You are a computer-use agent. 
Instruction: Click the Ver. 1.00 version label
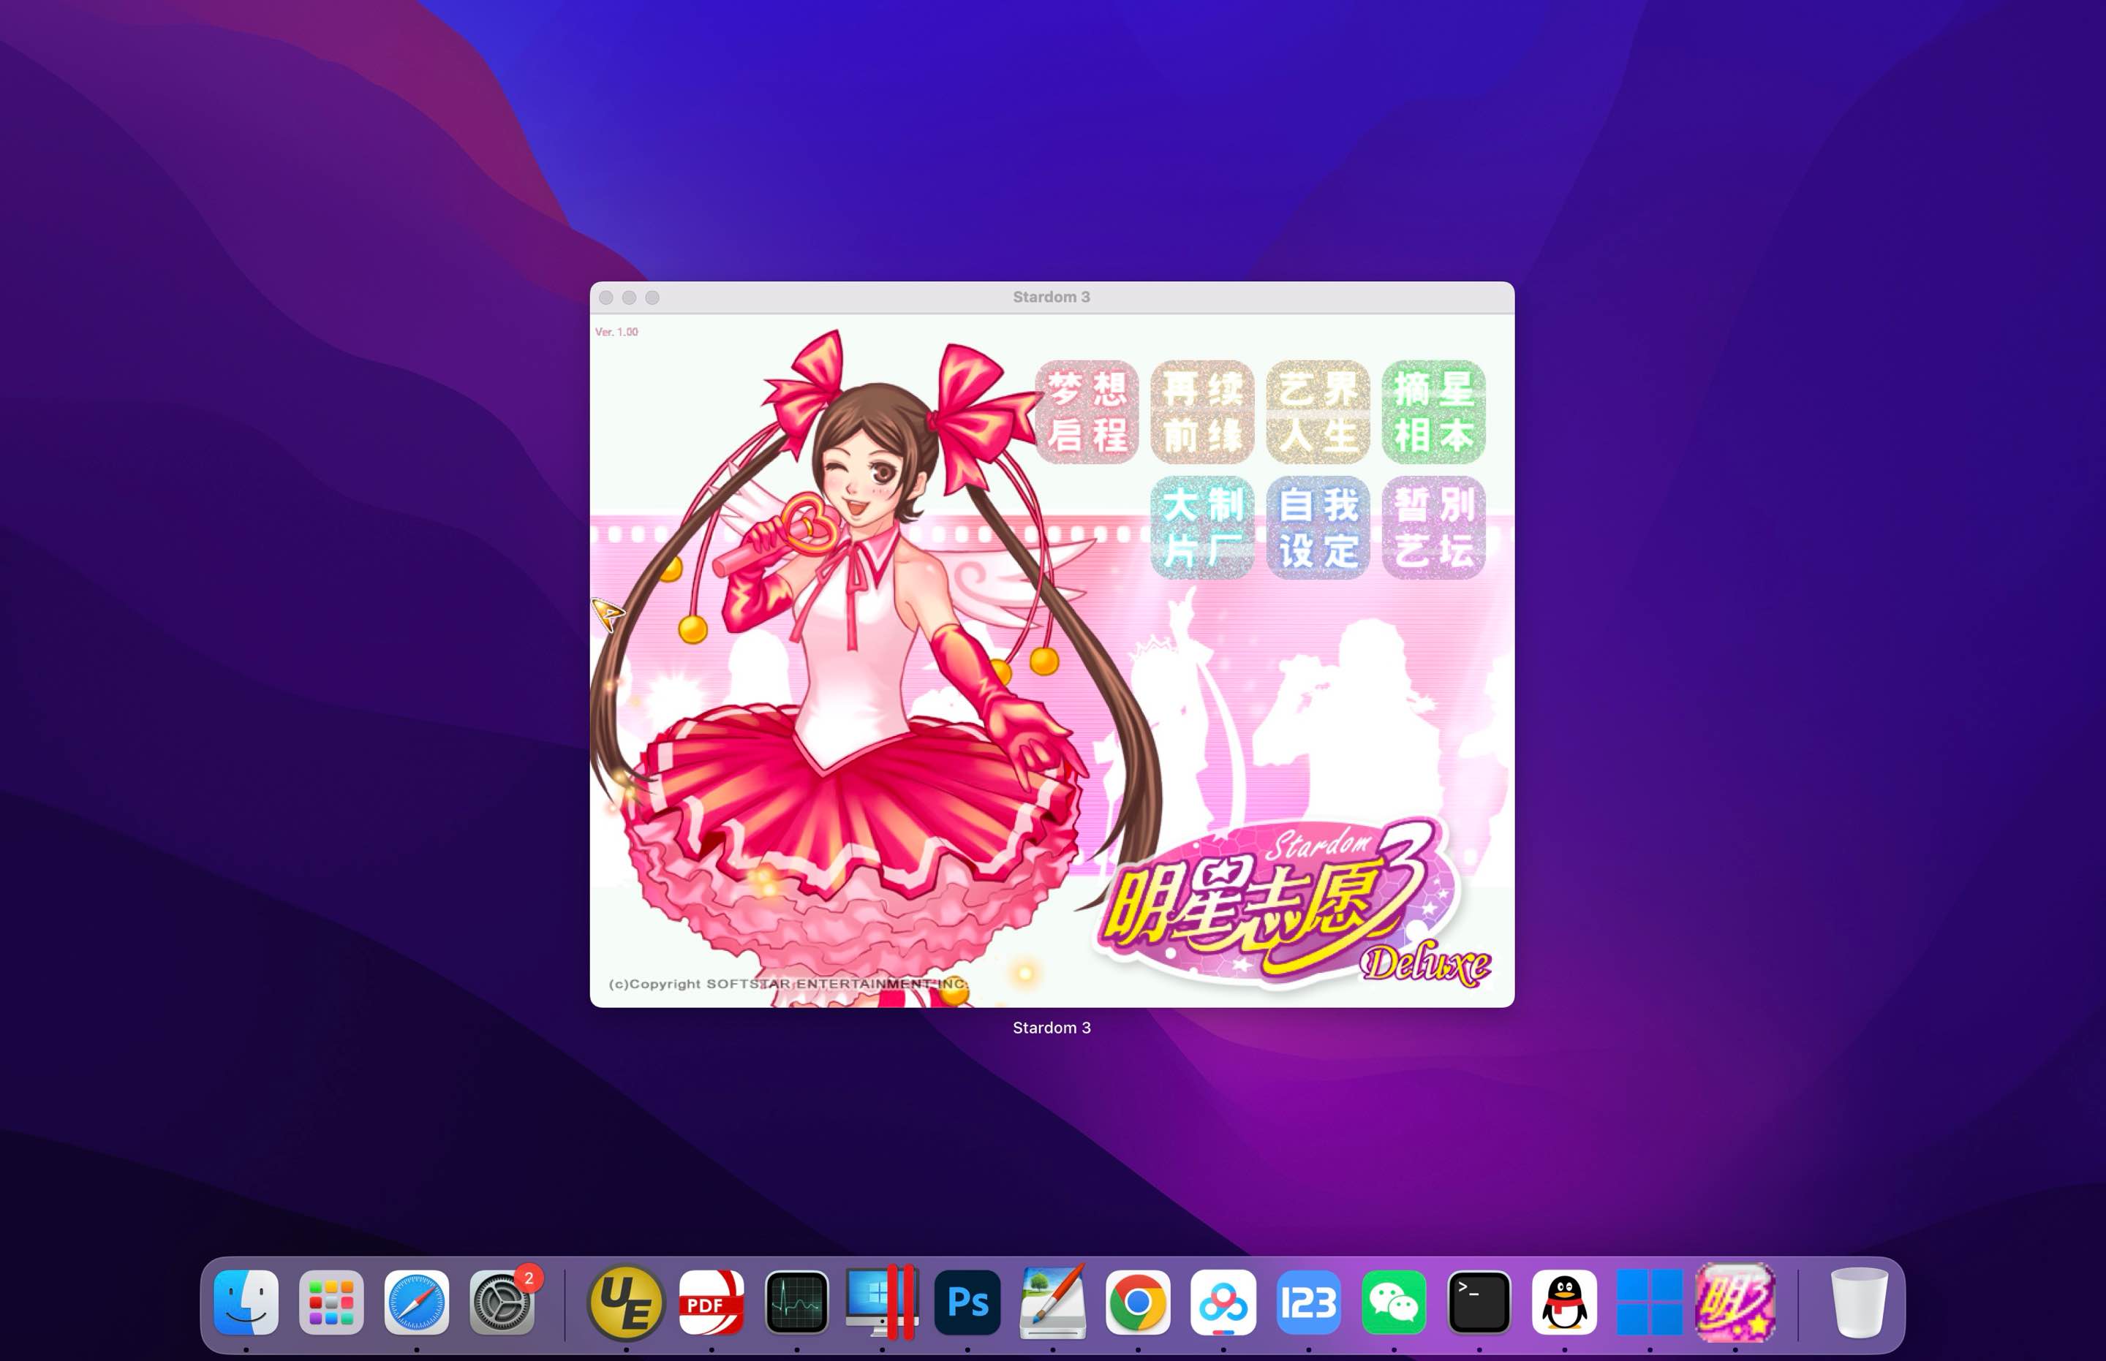click(616, 333)
